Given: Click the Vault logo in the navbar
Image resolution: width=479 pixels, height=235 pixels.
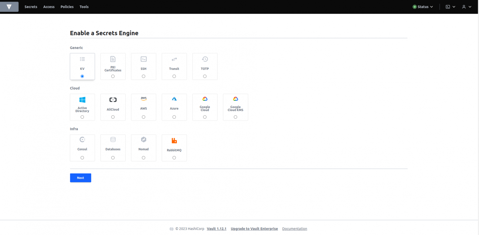Looking at the screenshot, I should coord(9,7).
